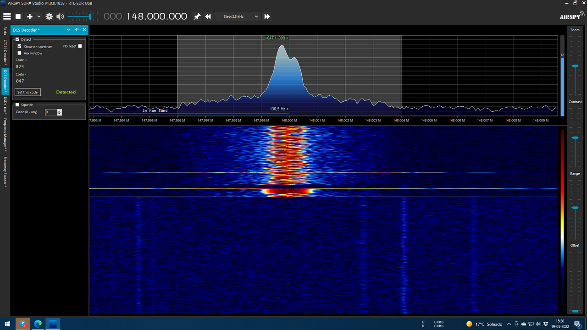Adjust the Contrast slider
Screen dimensions: 587x330
click(575, 137)
